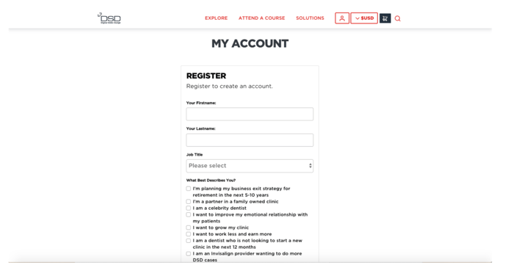Viewport: 505px width, 273px height.
Task: Open the shopping cart icon
Action: [385, 18]
